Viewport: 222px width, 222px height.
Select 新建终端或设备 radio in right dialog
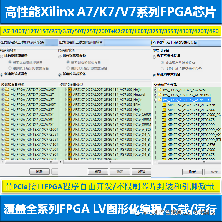pyautogui.click(x=154, y=75)
